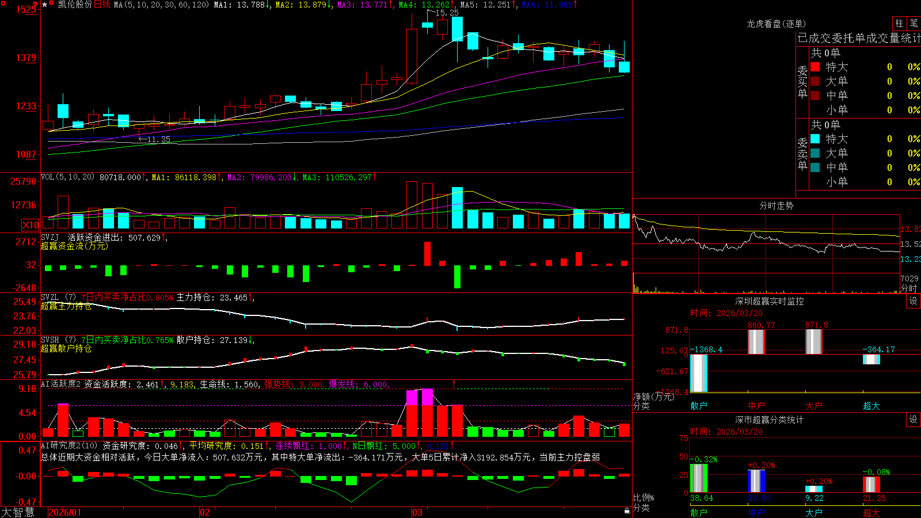Switch 龙虎看盘 to 笔 tick view
The height and width of the screenshot is (518, 921).
coord(914,23)
